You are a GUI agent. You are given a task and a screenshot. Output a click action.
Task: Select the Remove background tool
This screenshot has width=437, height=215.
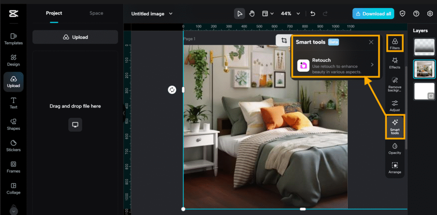click(395, 84)
